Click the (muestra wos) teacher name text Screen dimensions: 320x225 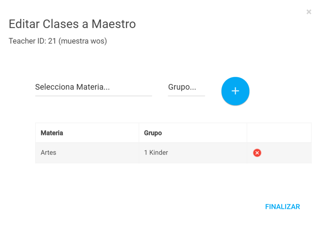83,41
